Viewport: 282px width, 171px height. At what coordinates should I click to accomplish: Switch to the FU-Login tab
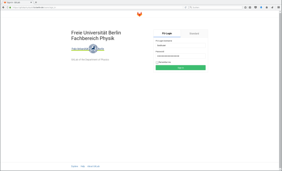[167, 33]
